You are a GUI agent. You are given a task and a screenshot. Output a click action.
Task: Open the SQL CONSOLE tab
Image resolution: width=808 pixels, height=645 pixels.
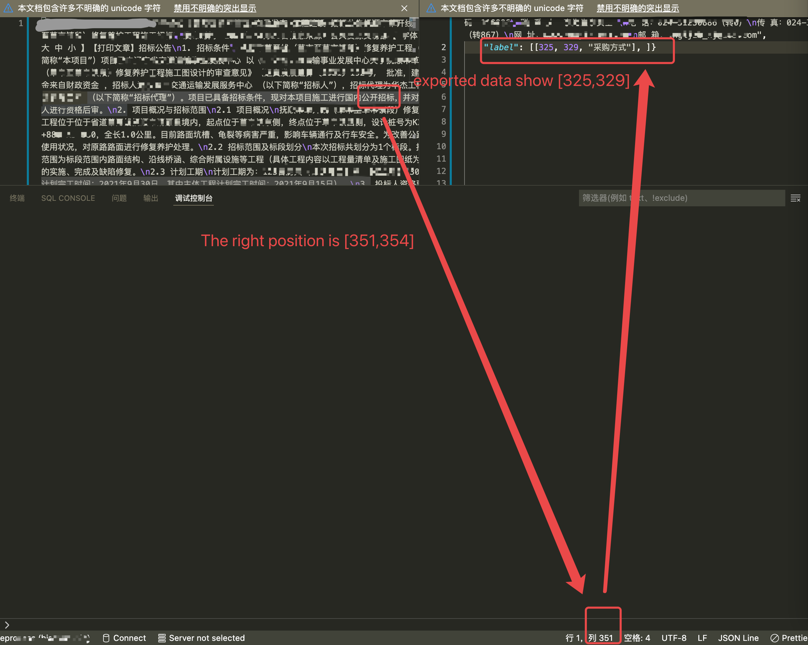(x=68, y=198)
